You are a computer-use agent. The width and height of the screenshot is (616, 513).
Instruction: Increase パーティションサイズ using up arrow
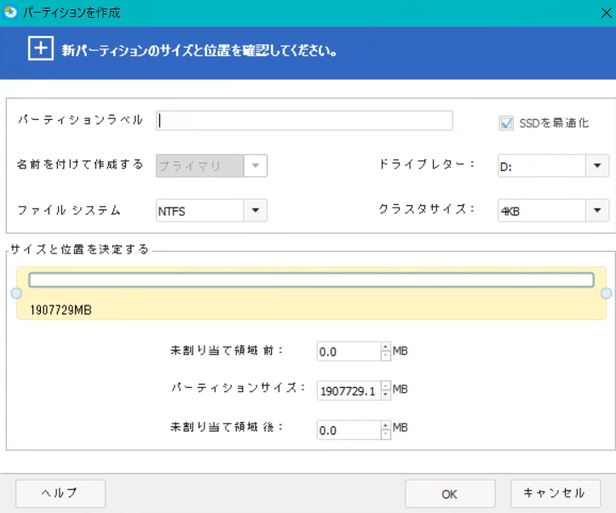[385, 385]
